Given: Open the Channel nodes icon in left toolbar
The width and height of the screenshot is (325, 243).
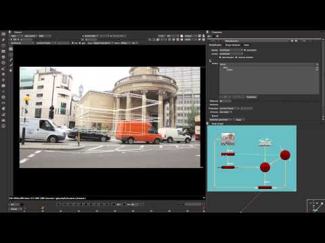Looking at the screenshot, I should click(3, 51).
